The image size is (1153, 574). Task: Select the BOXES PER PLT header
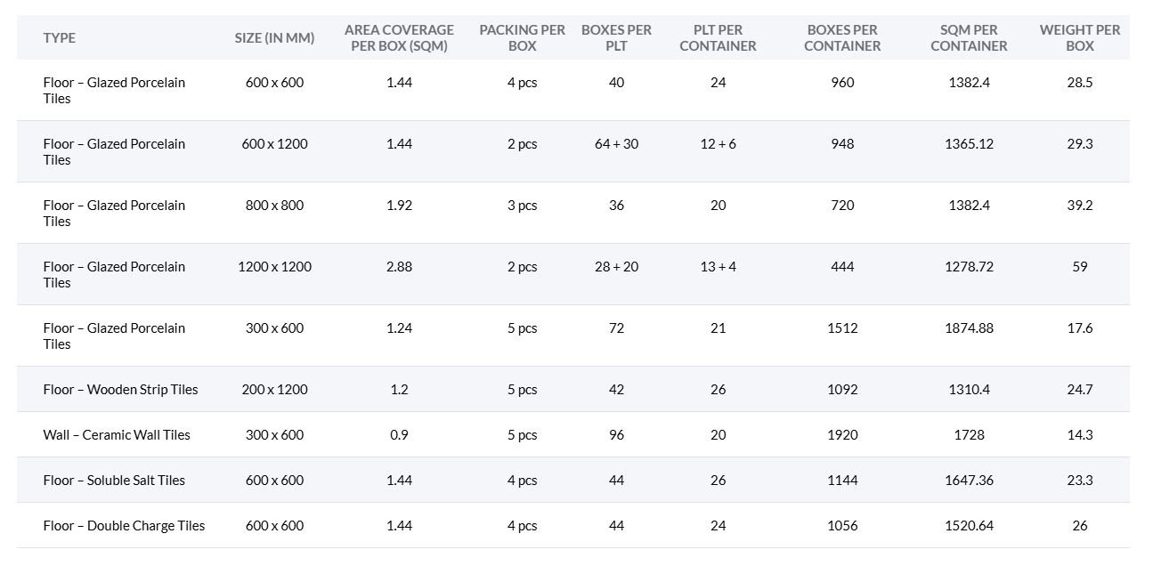[x=616, y=37]
